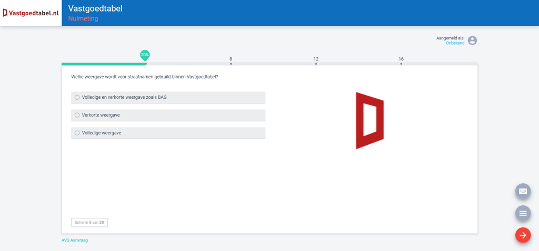
Task: Jump to progress marker 12
Action: tap(316, 63)
